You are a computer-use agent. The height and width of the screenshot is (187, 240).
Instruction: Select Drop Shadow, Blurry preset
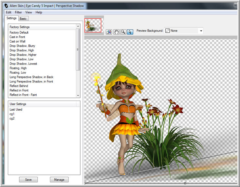(22, 46)
